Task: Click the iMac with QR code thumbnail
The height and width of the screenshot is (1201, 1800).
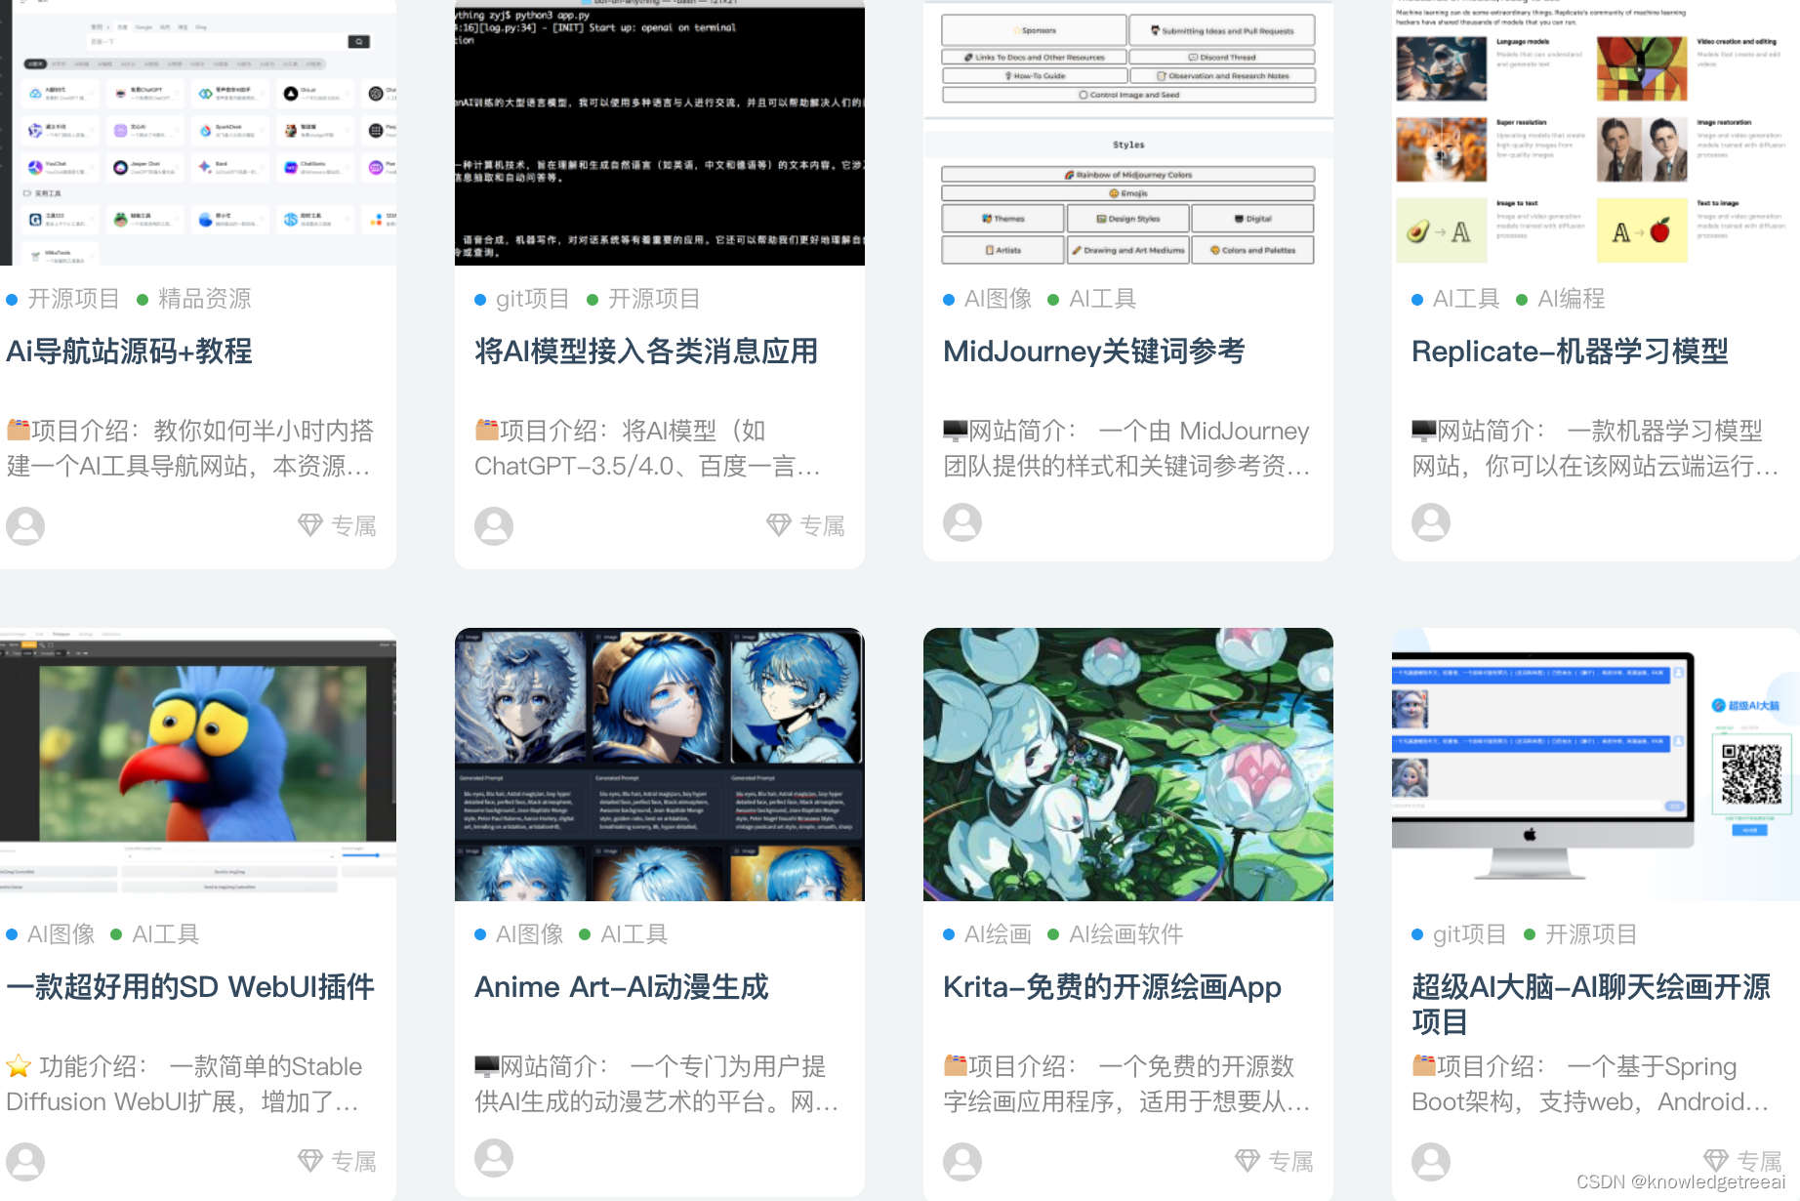Action: click(1596, 765)
